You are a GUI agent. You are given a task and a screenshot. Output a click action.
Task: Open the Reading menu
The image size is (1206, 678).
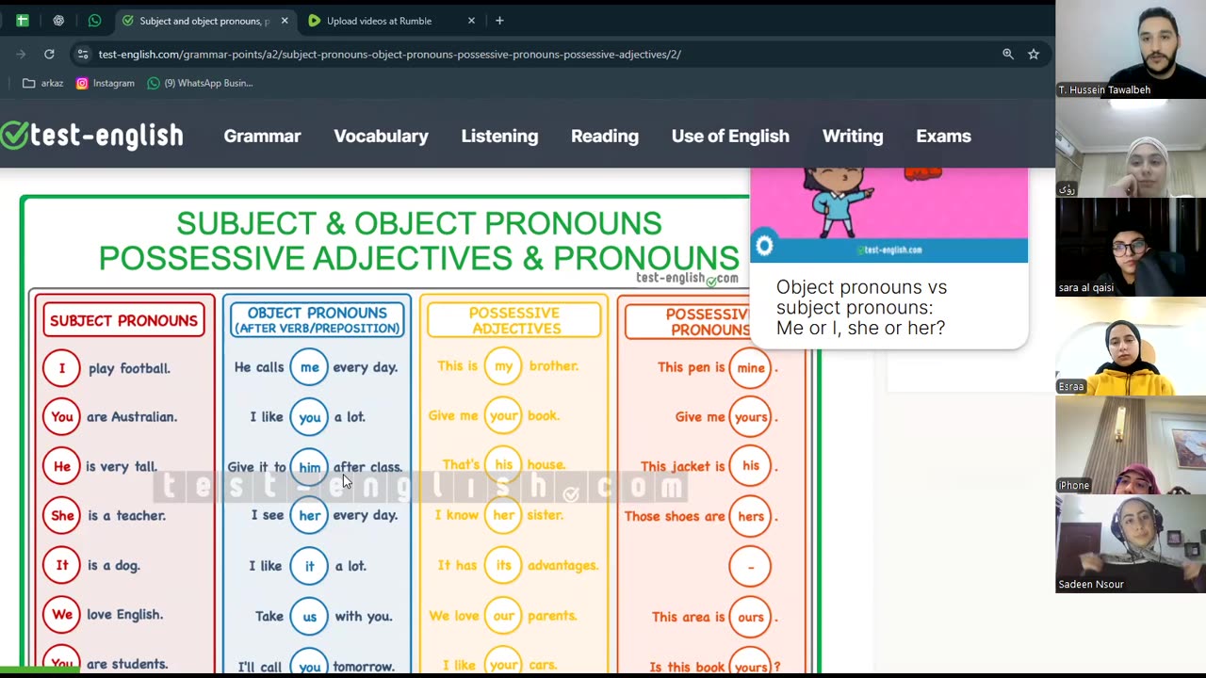(605, 136)
